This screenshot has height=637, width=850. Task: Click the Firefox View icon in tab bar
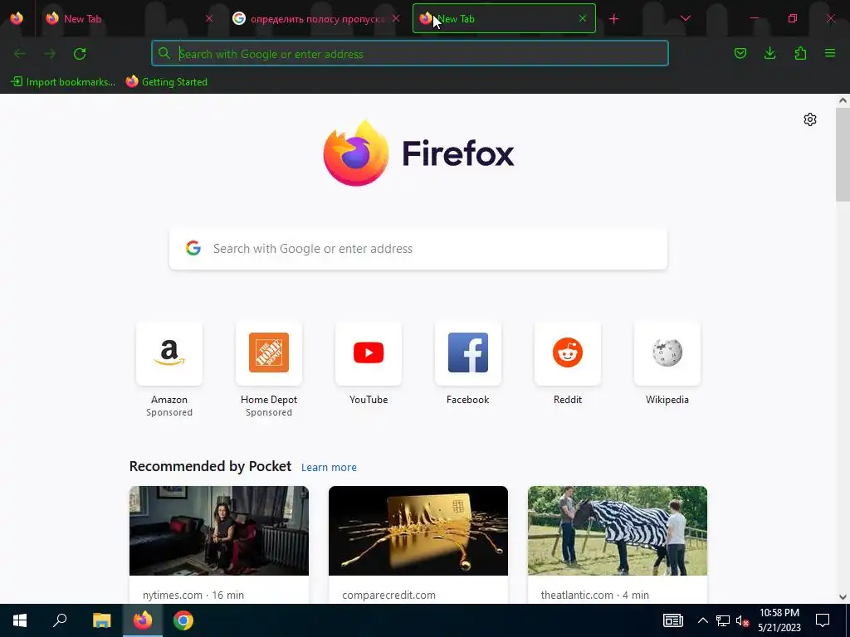(x=17, y=18)
